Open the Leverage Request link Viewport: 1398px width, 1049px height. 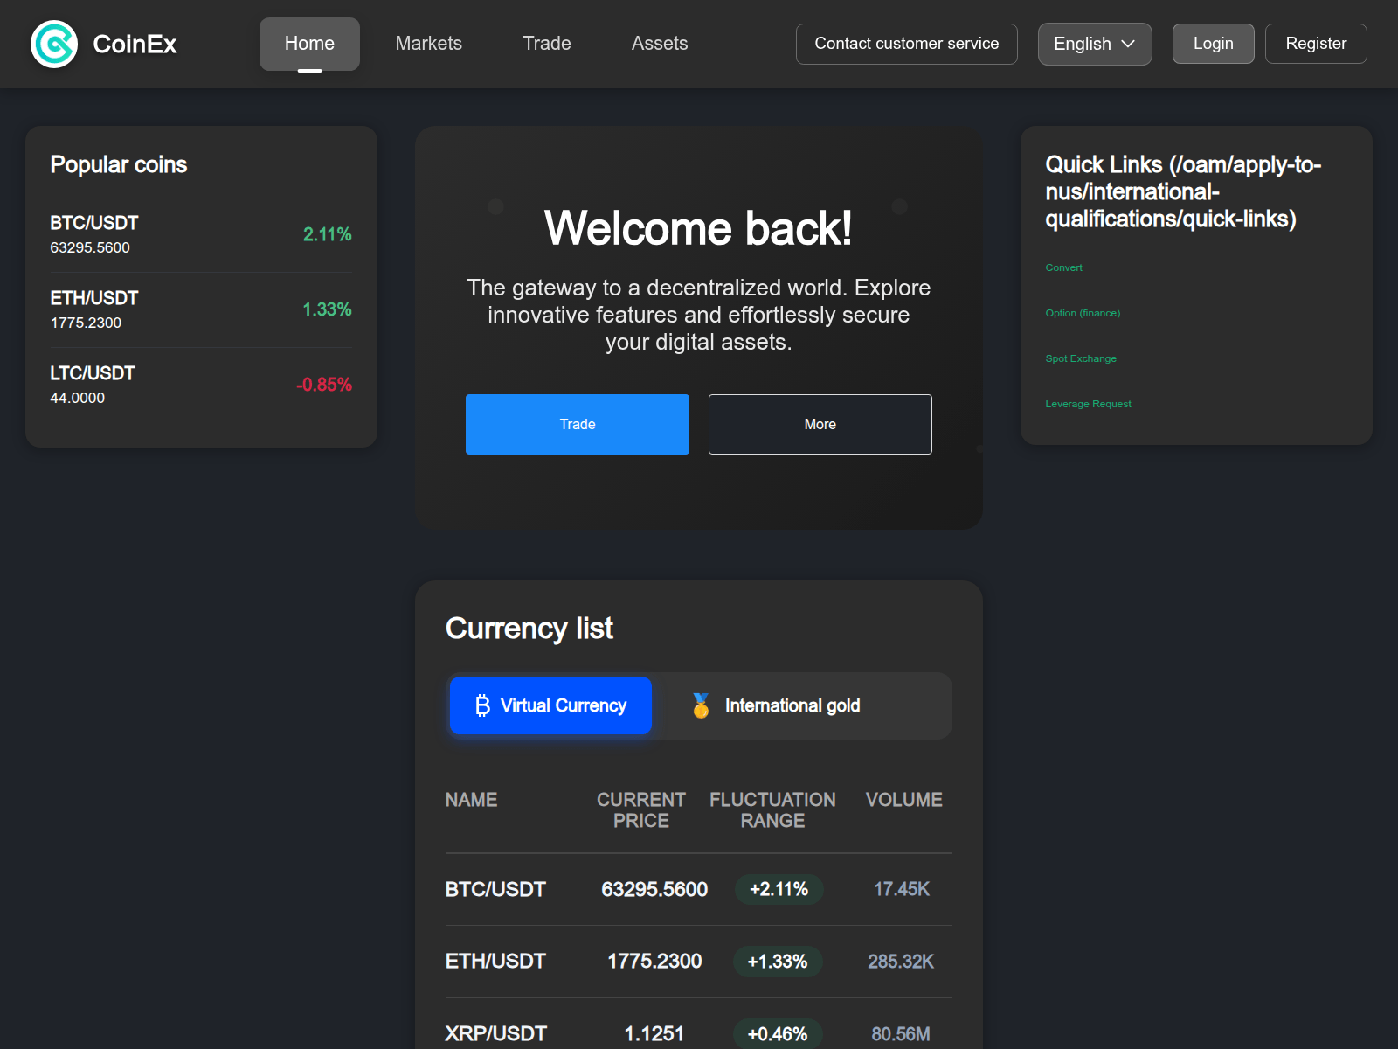[x=1088, y=404]
